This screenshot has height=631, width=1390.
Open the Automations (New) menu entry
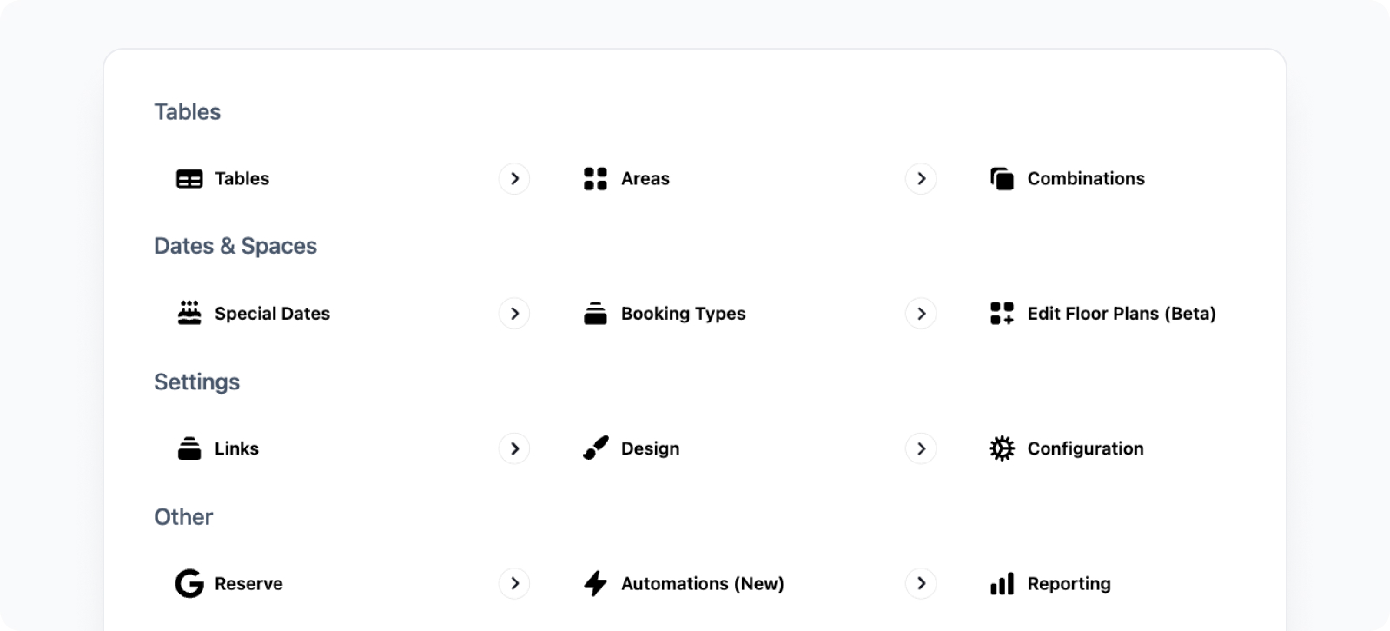759,583
